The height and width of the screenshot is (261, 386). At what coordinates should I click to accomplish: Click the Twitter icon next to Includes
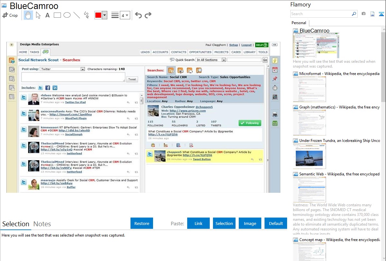[41, 88]
